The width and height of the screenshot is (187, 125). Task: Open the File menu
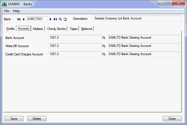7,11
